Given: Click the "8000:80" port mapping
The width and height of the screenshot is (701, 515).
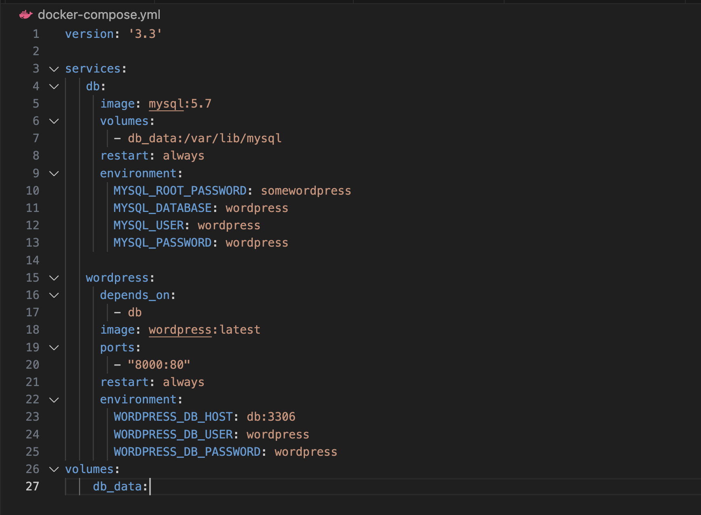Looking at the screenshot, I should click(159, 365).
